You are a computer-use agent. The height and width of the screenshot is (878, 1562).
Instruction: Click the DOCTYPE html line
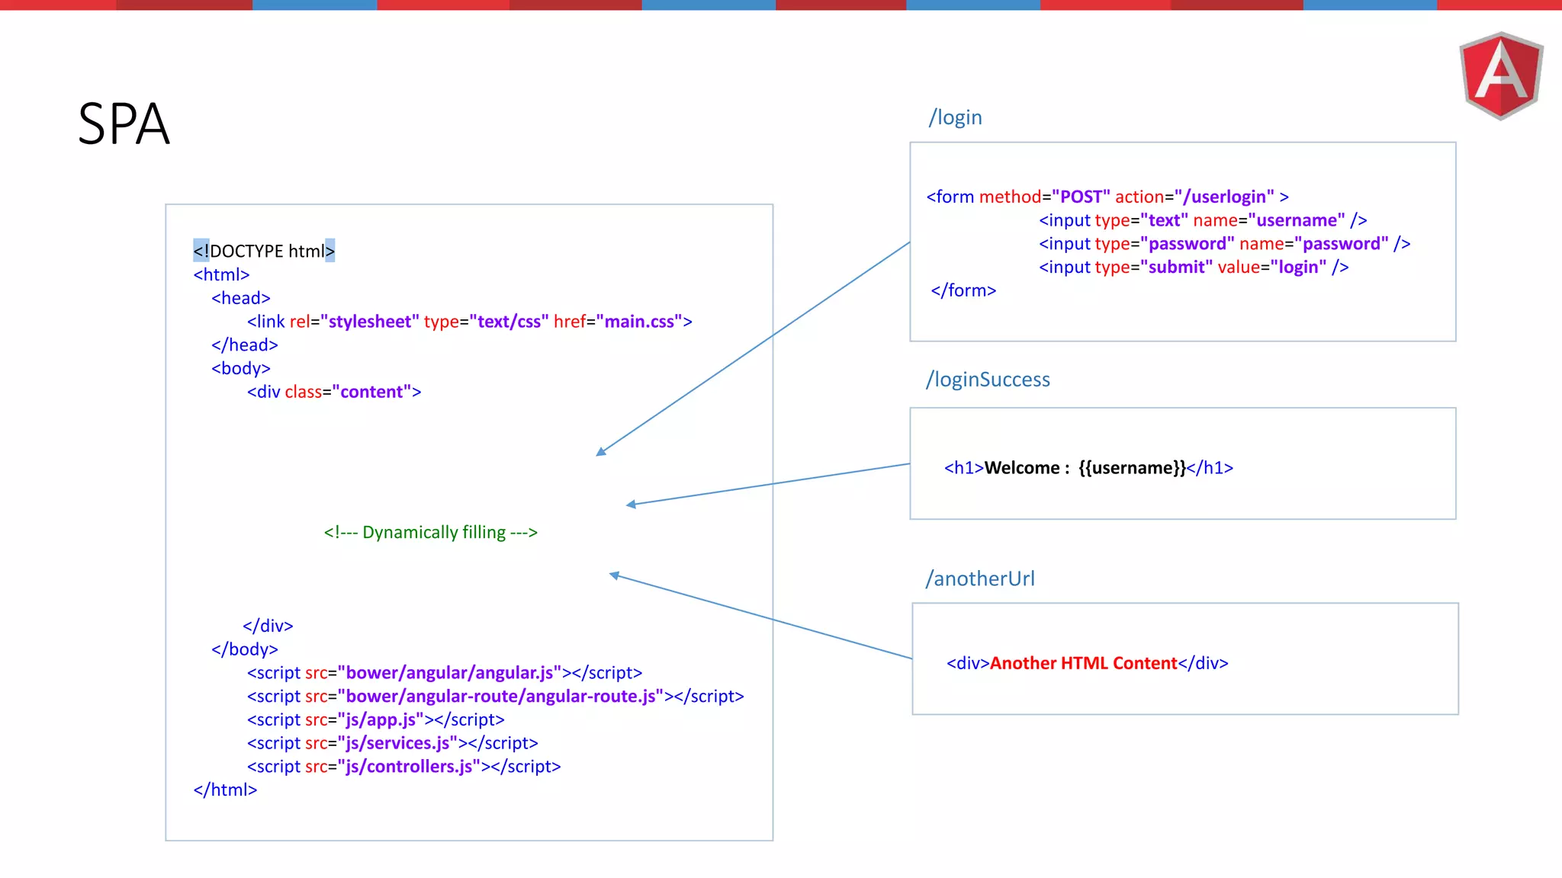coord(264,251)
